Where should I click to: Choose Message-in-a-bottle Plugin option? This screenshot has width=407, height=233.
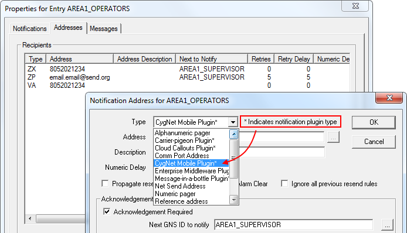point(192,179)
